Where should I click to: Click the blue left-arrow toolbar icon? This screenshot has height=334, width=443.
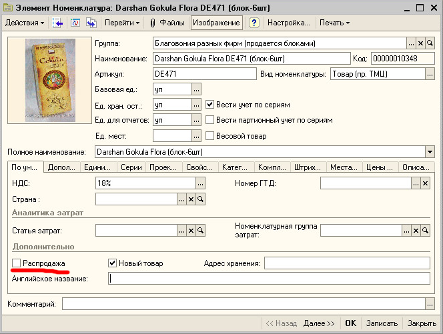point(58,23)
